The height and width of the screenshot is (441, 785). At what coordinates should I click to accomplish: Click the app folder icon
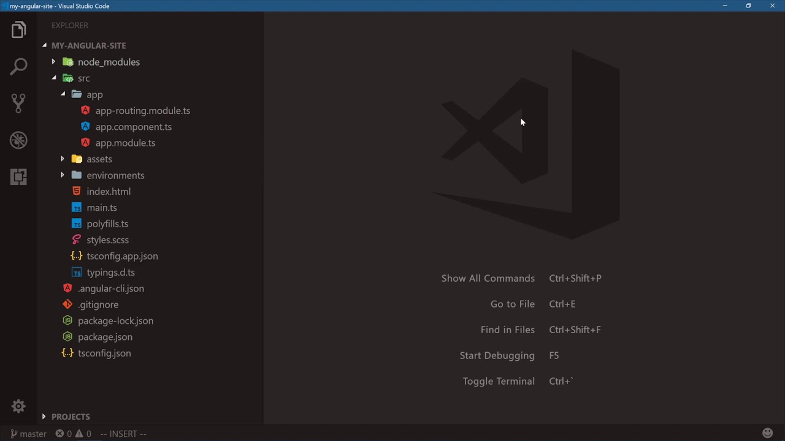77,94
